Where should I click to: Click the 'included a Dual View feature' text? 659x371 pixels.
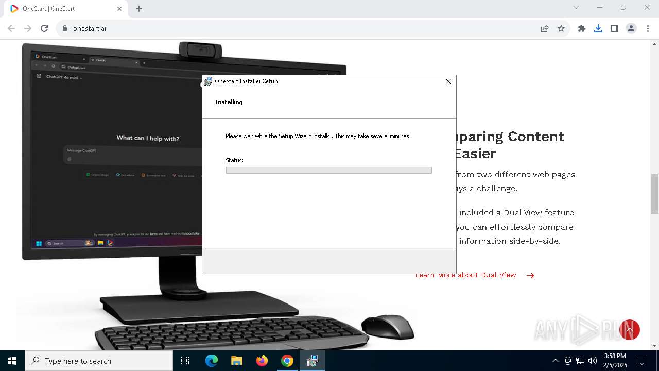click(x=516, y=212)
